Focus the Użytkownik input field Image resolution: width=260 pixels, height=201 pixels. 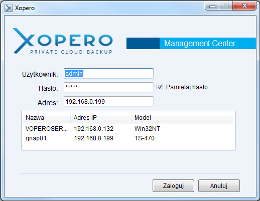pos(108,73)
